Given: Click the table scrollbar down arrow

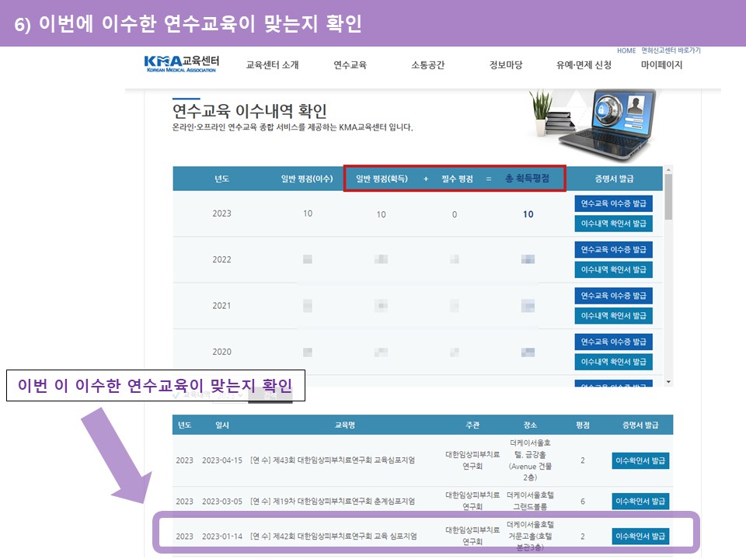Looking at the screenshot, I should (x=668, y=381).
